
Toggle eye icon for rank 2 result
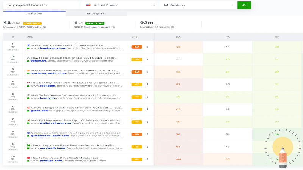(x=13, y=59)
